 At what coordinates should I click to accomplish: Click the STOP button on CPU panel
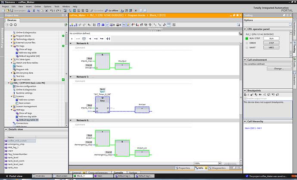(x=271, y=43)
